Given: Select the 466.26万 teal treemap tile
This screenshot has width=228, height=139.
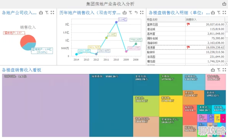Looking at the screenshot, I should (204, 110).
